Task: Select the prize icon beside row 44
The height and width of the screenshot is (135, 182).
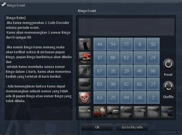Action: pyautogui.click(x=85, y=44)
